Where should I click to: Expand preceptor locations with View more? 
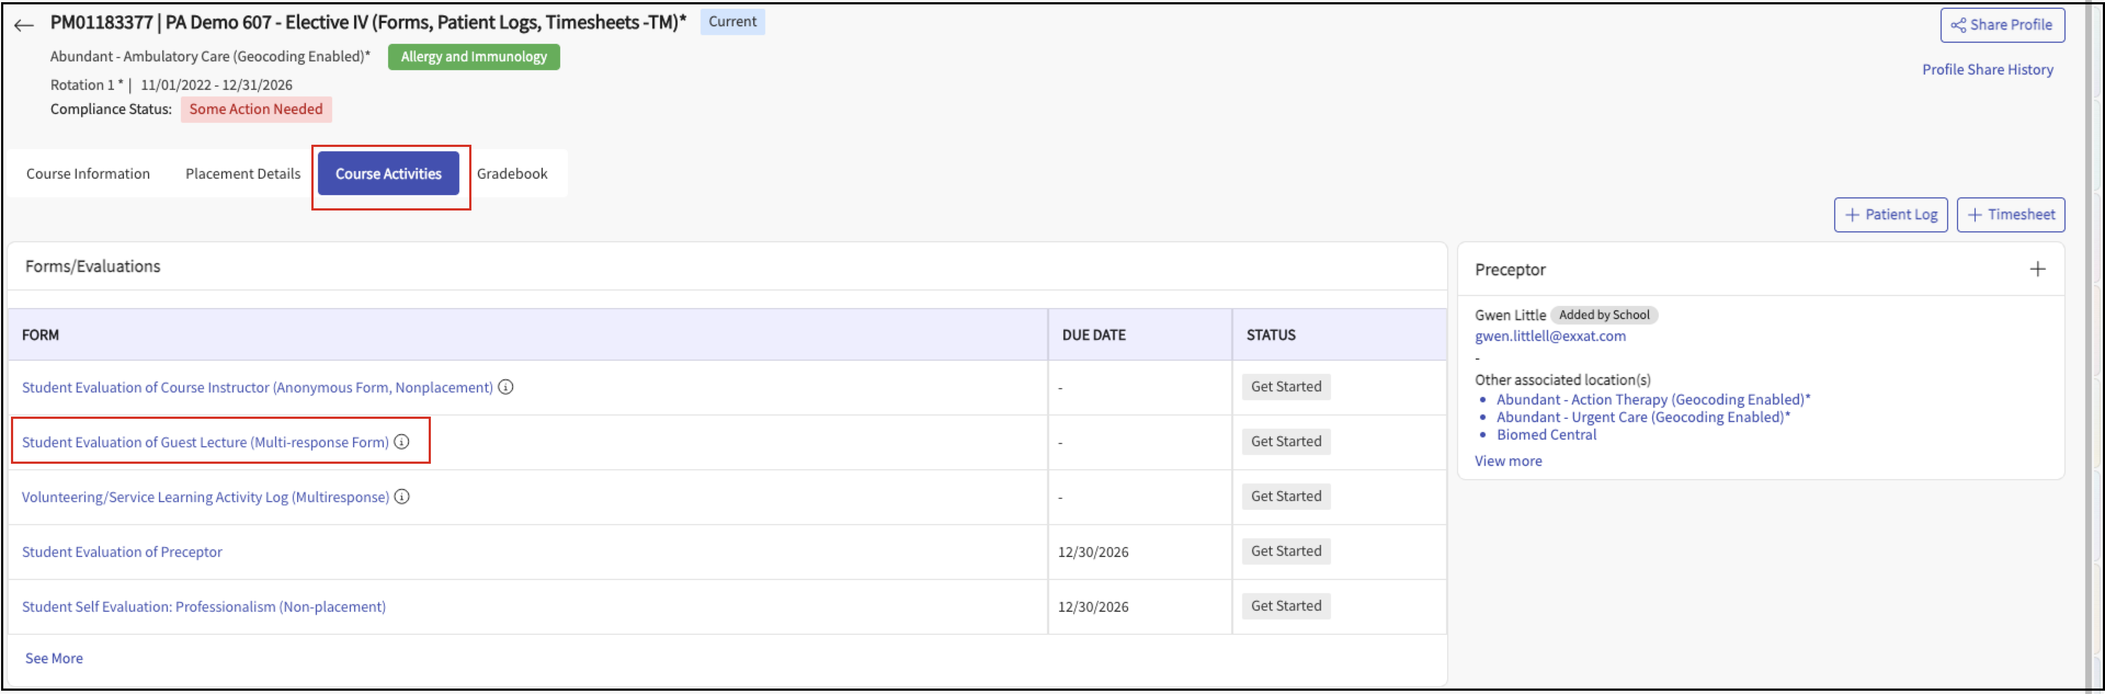1507,460
